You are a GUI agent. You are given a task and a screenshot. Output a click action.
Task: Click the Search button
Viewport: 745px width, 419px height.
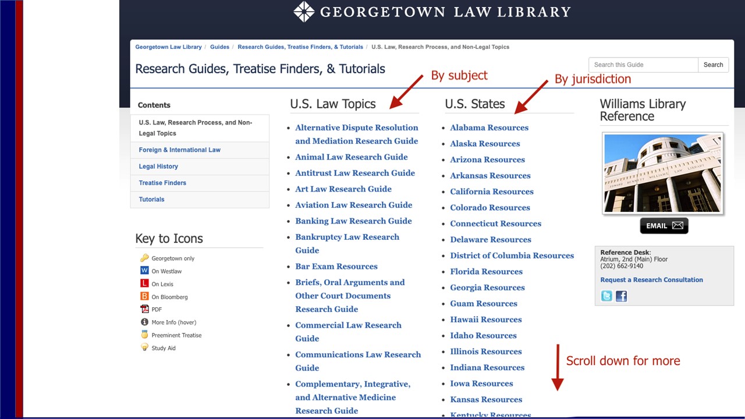click(x=713, y=65)
